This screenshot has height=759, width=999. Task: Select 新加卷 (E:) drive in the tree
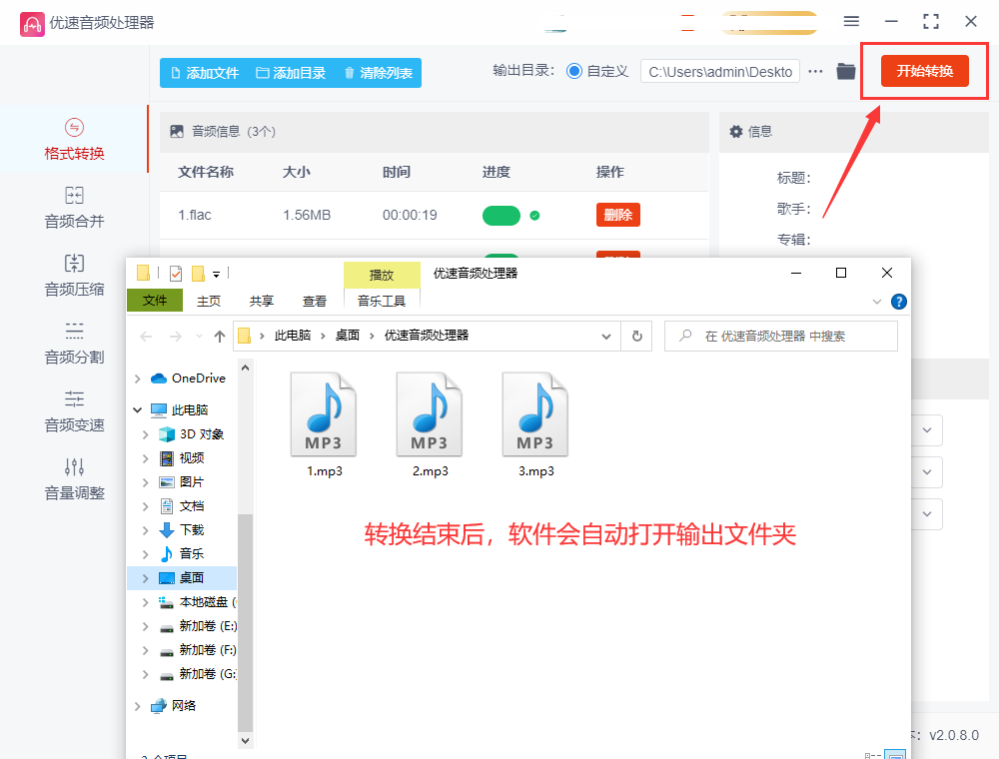pyautogui.click(x=208, y=626)
